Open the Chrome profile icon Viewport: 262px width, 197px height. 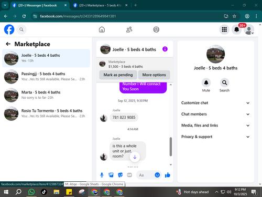tap(247, 16)
